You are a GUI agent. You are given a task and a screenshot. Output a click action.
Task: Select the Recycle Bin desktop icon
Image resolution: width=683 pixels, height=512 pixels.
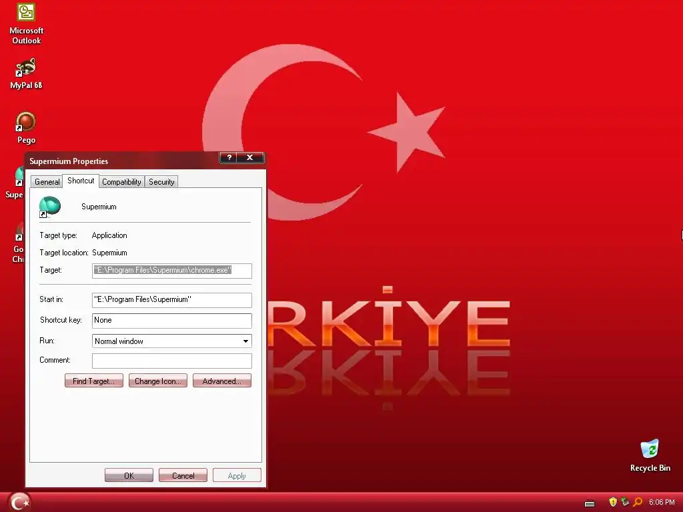click(650, 455)
